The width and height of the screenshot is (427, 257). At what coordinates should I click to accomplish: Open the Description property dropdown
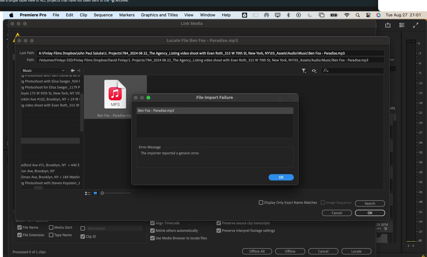coord(115,228)
